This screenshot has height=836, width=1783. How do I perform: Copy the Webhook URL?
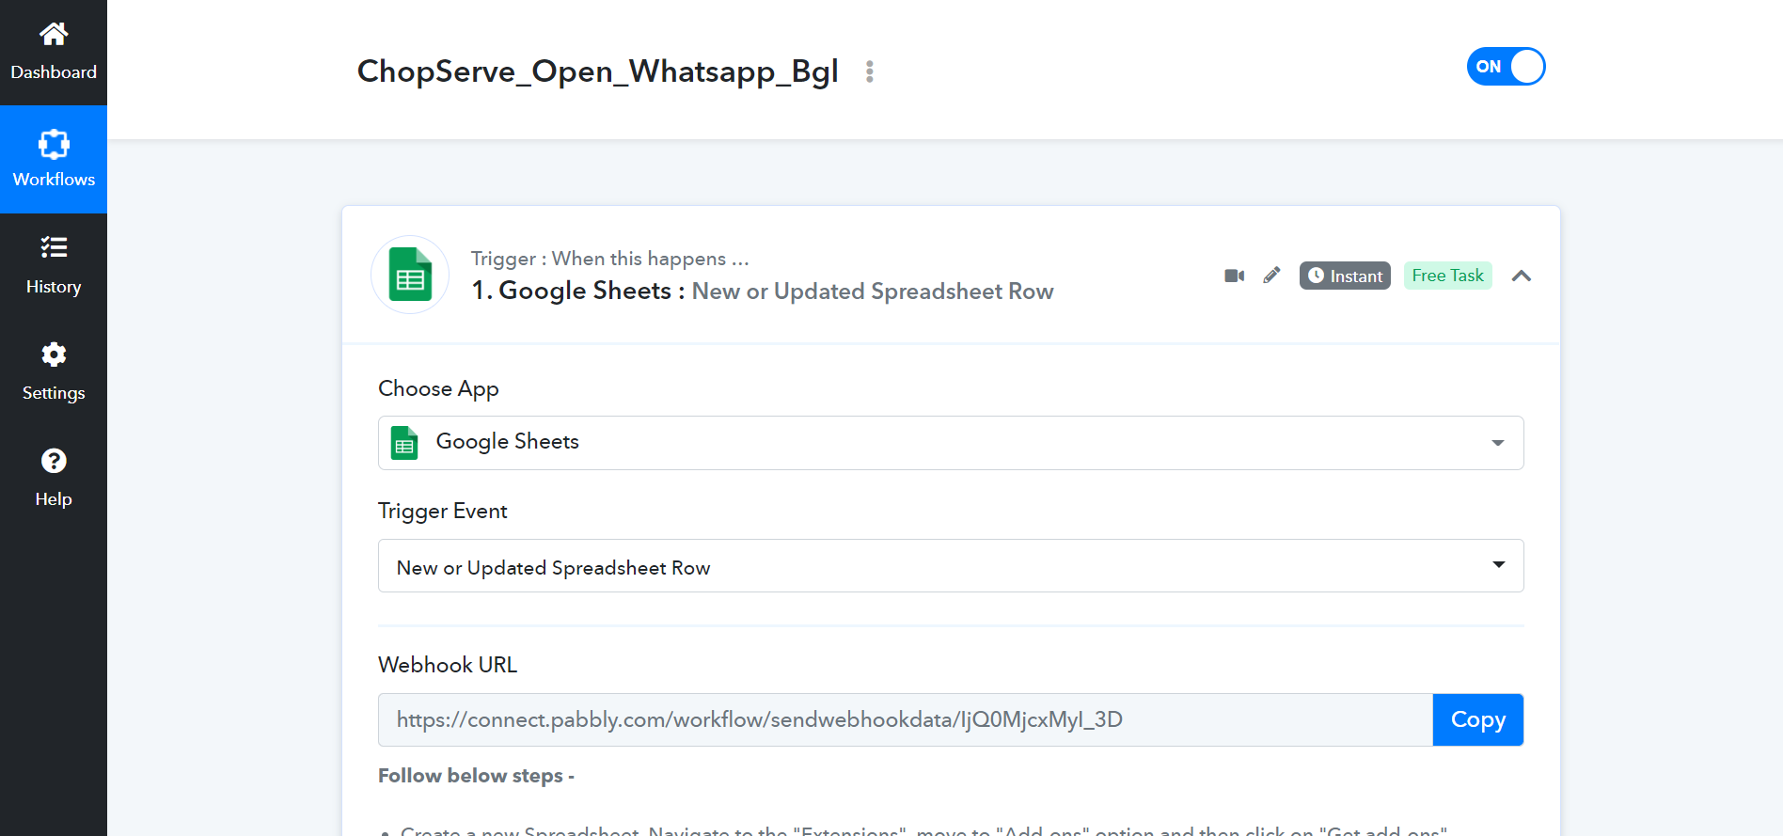(x=1477, y=719)
